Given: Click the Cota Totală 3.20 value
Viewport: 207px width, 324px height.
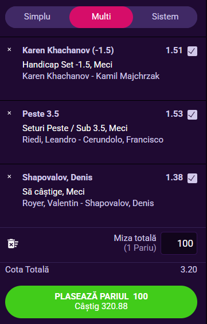Looking at the screenshot, I should (189, 270).
